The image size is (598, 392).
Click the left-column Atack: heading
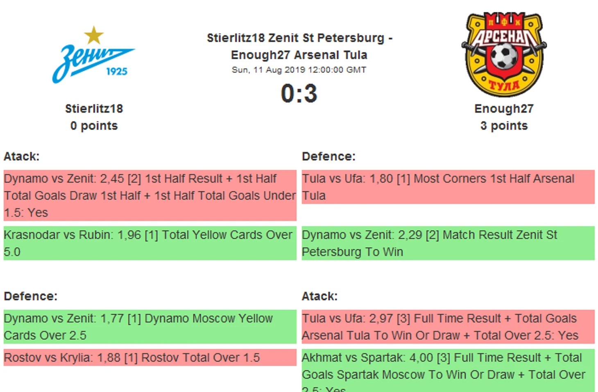(x=22, y=157)
